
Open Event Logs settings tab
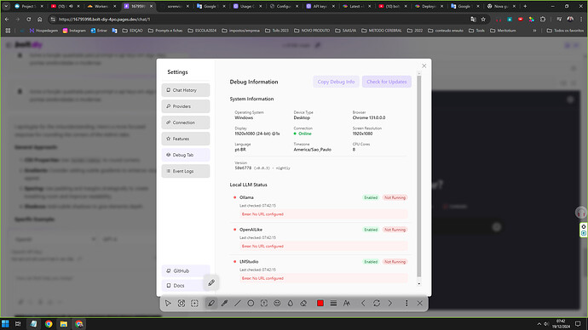click(x=186, y=171)
